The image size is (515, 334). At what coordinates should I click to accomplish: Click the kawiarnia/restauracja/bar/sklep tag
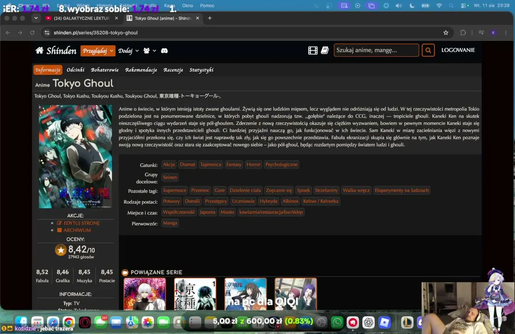(271, 212)
